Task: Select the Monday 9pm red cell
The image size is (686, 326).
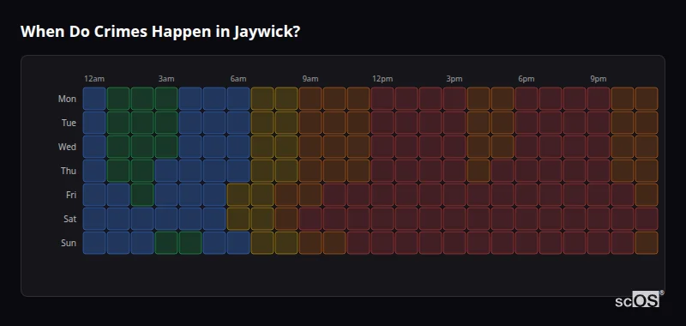Action: (598, 99)
